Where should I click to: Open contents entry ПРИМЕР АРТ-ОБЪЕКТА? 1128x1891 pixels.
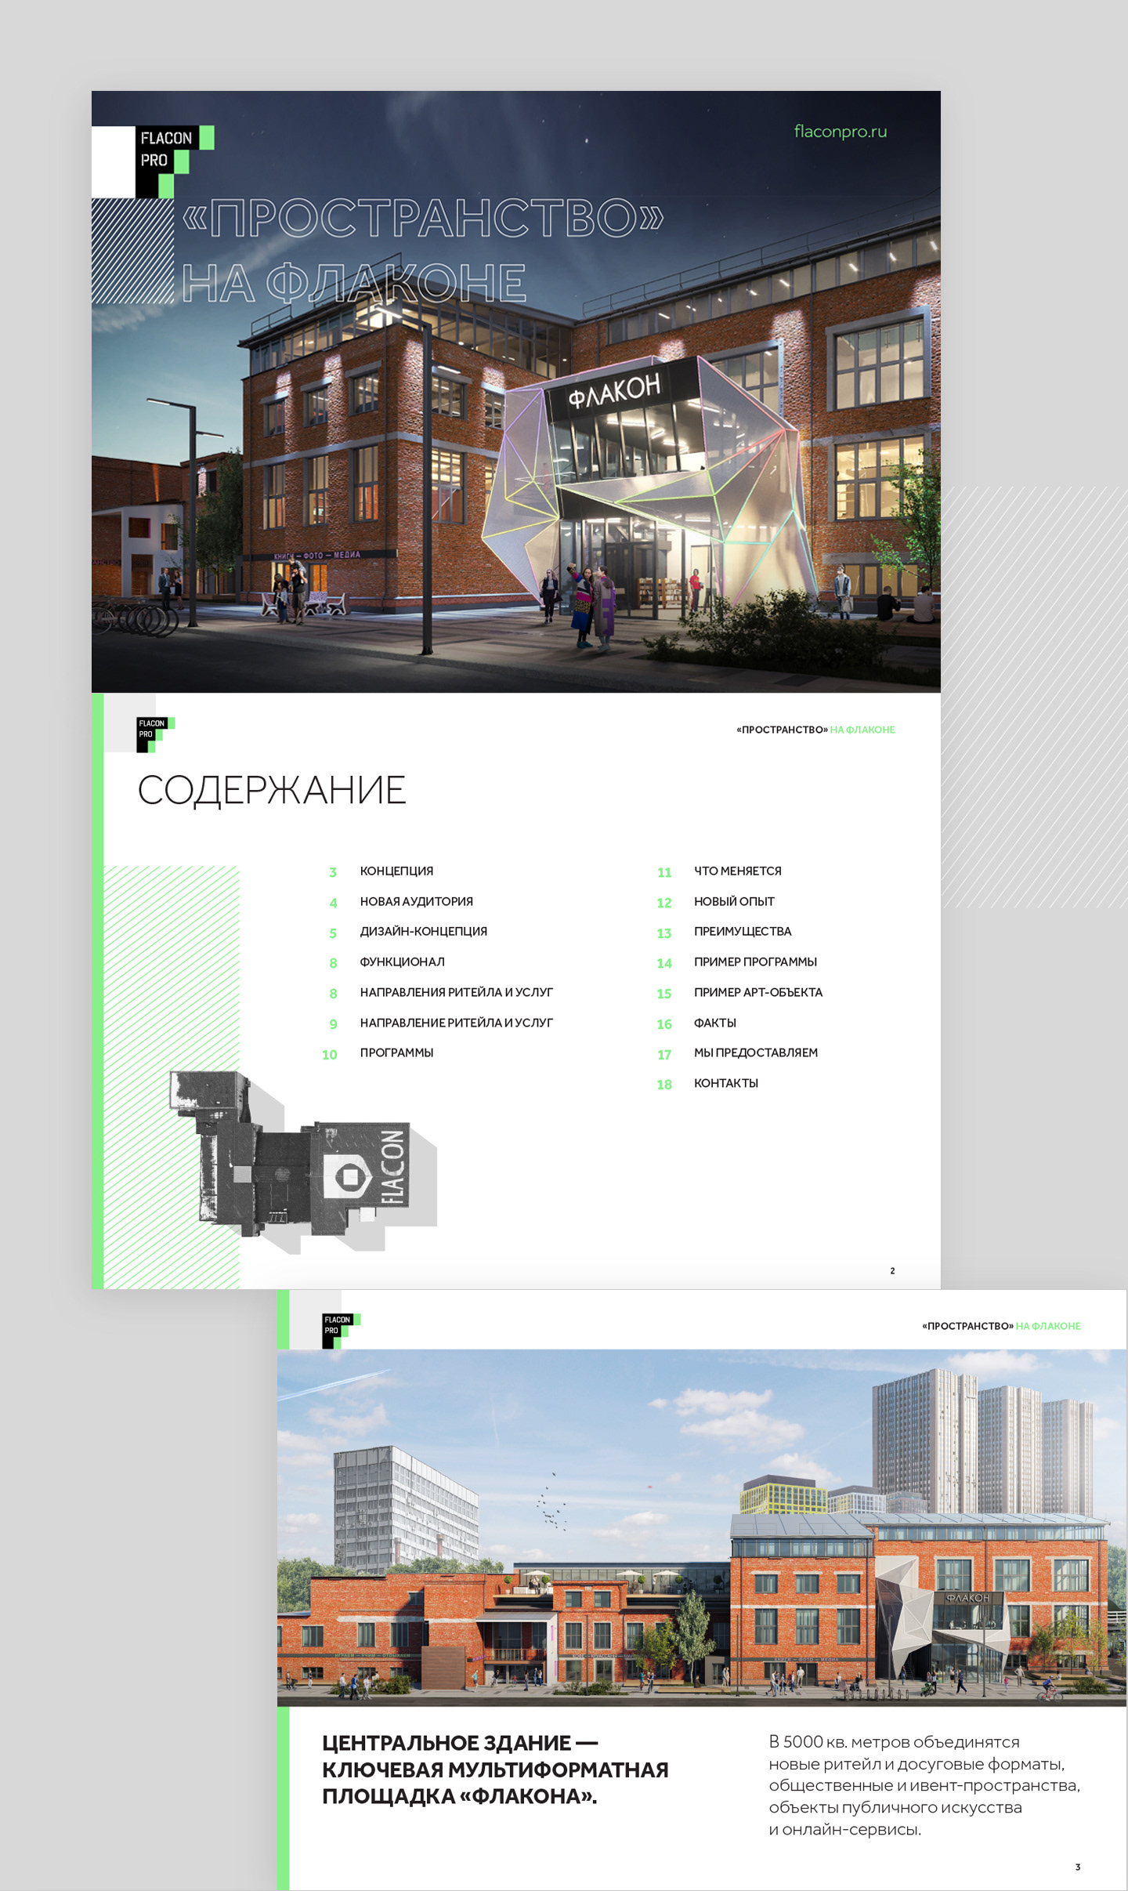click(x=758, y=993)
